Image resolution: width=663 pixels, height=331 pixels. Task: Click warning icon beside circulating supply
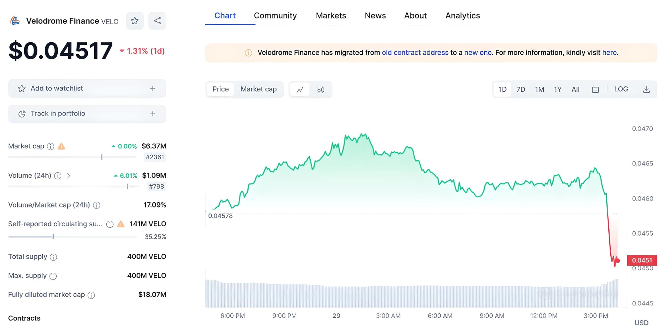coord(121,224)
